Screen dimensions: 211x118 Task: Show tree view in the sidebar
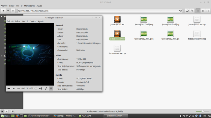[x=7, y=111]
